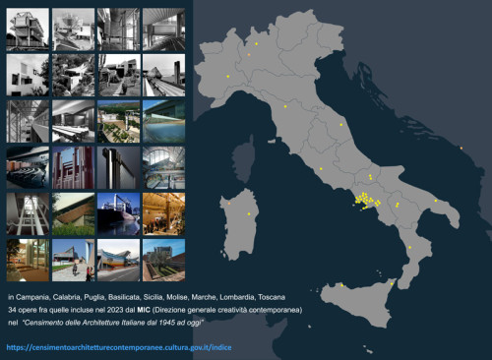The image size is (492, 360).
Task: Open black-and-white photo of low building with garden path
Action: (x=118, y=76)
